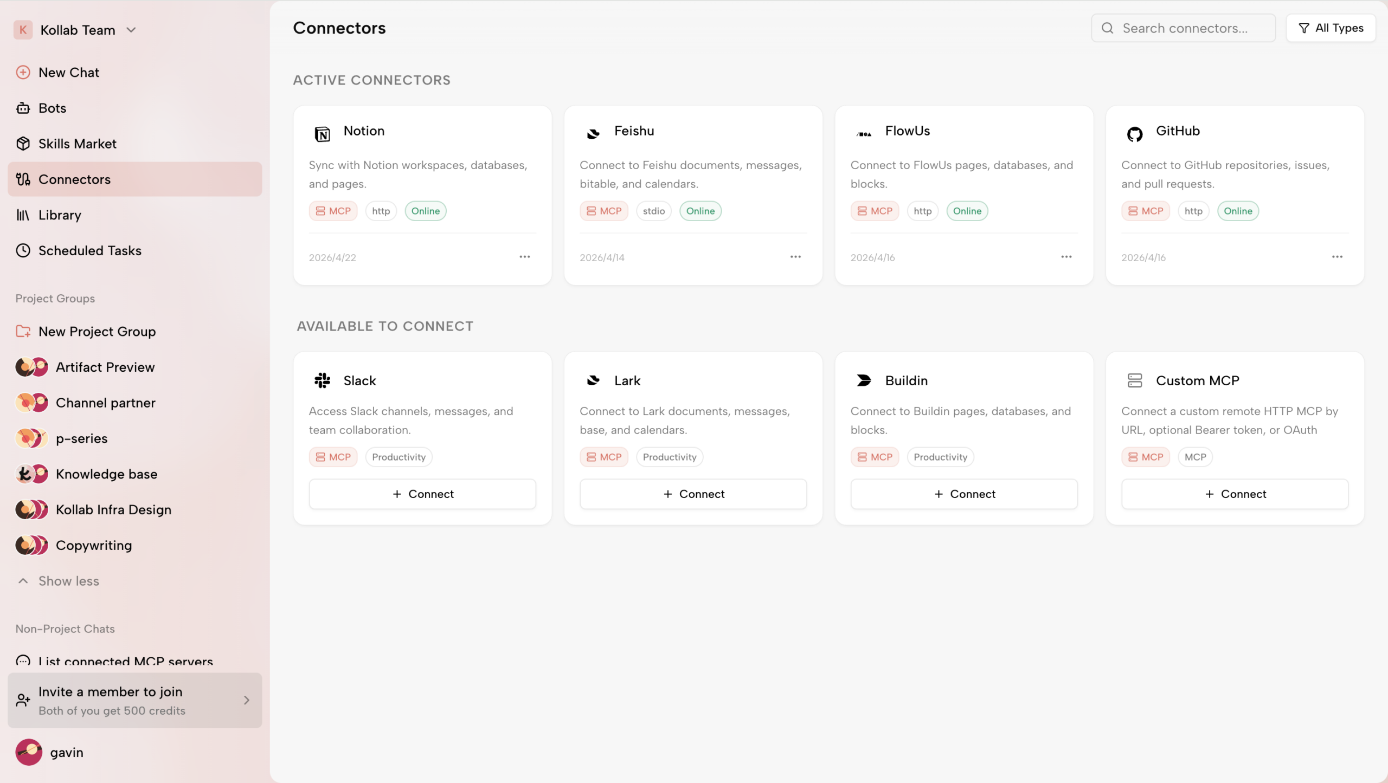Viewport: 1388px width, 783px height.
Task: Expand the Kollab Team workspace dropdown
Action: (131, 30)
